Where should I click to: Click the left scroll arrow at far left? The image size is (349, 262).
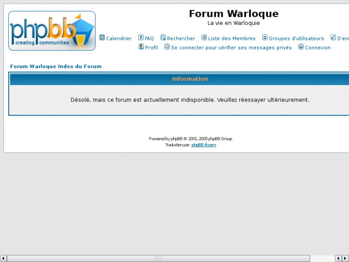[x=3, y=259]
